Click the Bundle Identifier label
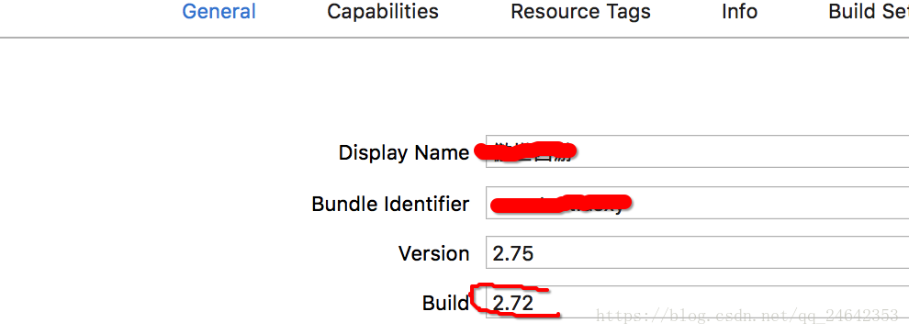Screen dimensions: 909x334 pos(390,204)
